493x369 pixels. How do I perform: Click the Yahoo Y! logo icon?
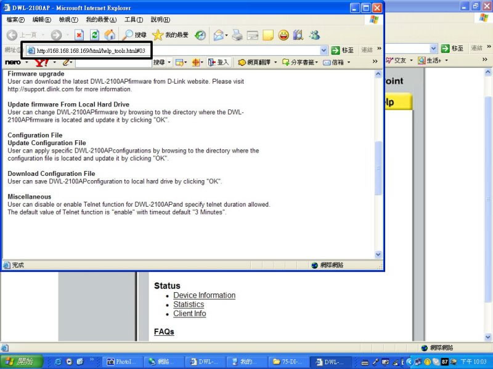[x=41, y=62]
